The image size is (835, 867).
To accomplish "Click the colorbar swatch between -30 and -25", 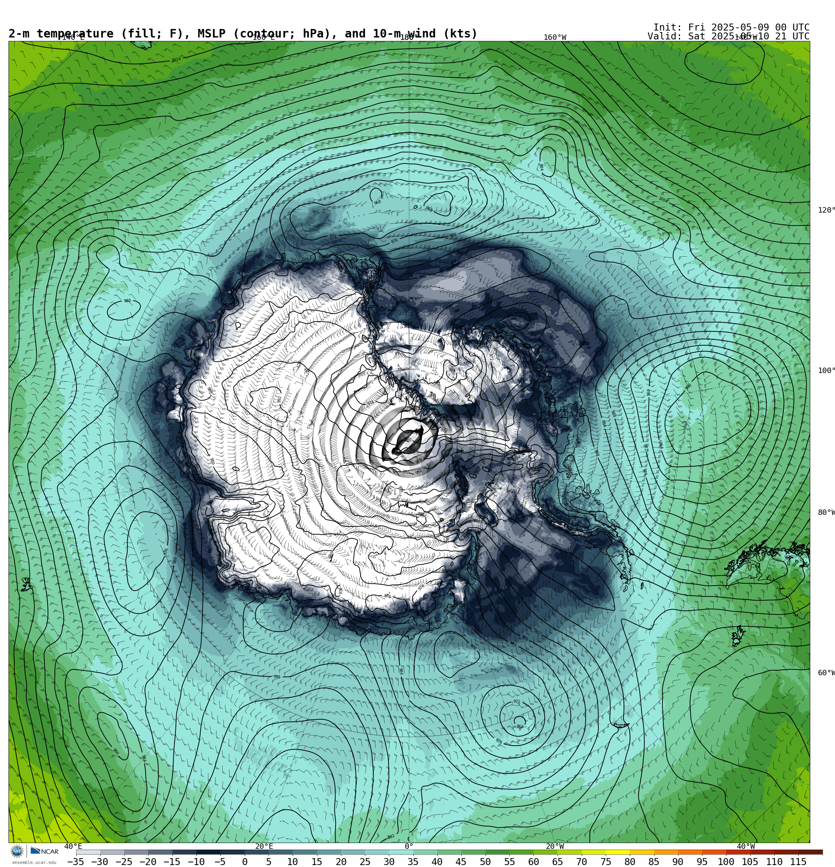I will click(112, 852).
